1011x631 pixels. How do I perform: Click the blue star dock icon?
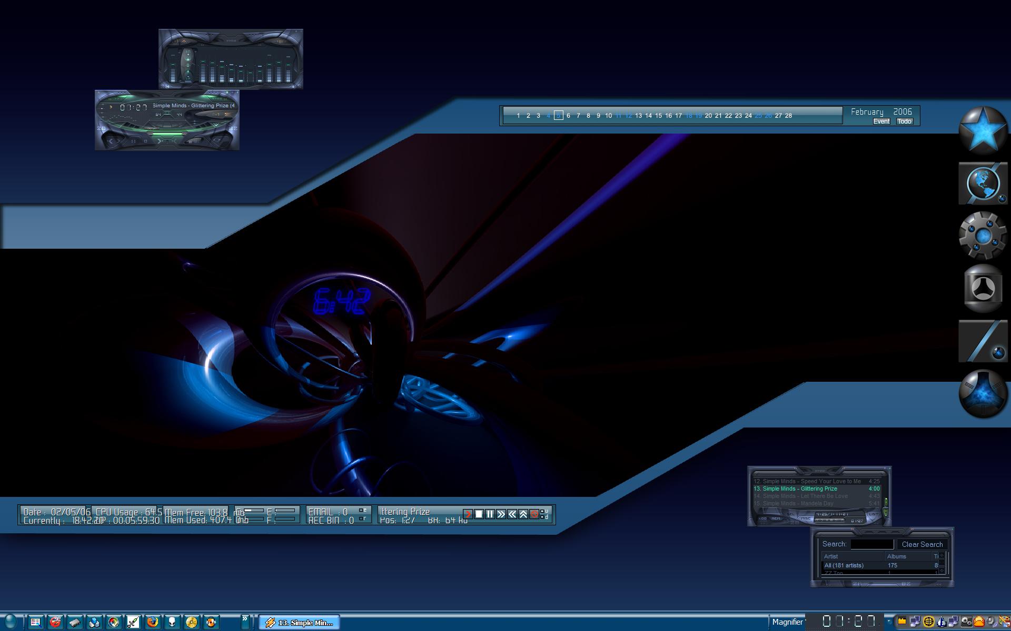coord(983,130)
